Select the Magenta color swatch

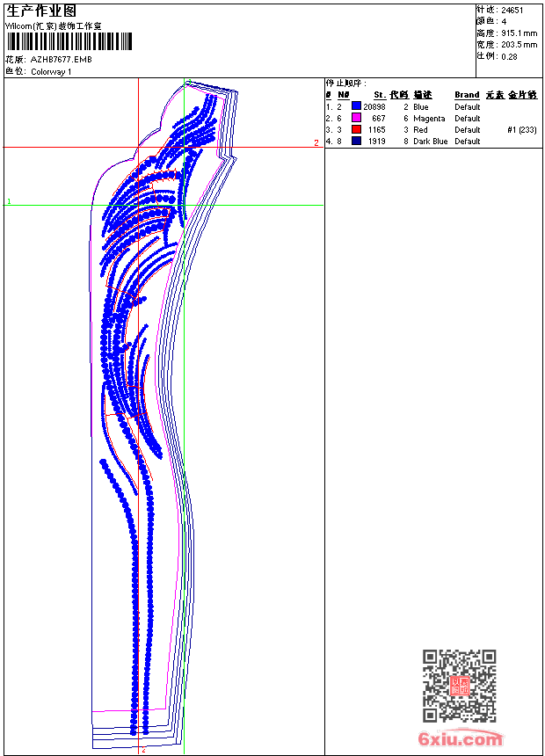(356, 118)
